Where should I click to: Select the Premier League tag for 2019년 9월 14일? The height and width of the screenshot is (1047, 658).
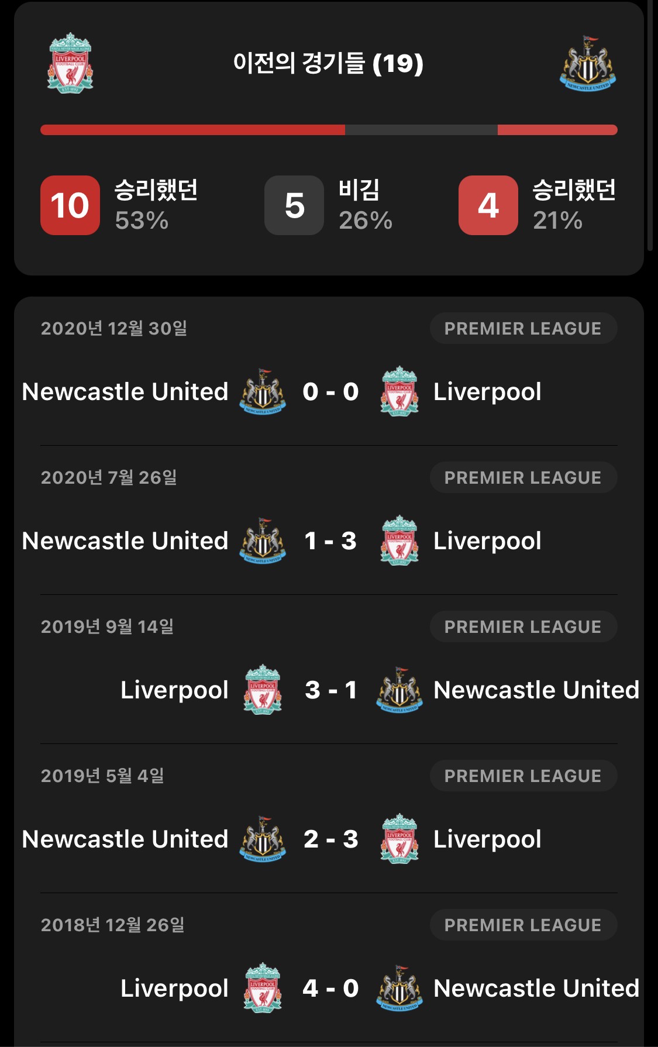point(523,626)
